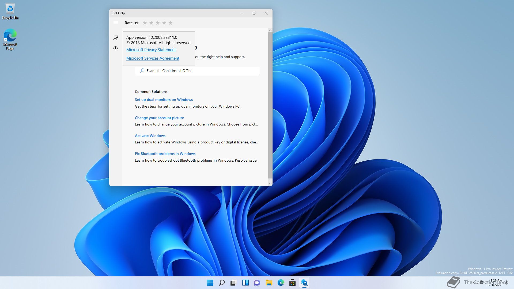
Task: Open Task View from taskbar
Action: tap(234, 283)
